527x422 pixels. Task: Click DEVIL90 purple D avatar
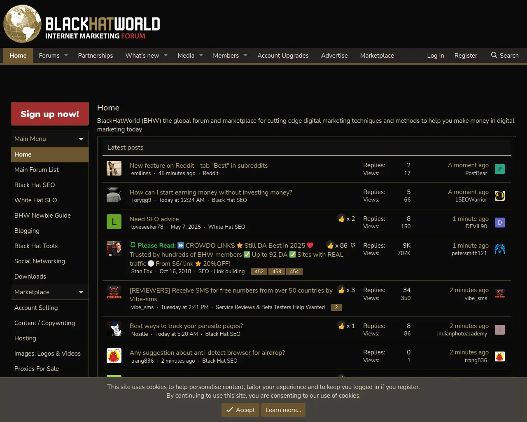click(x=500, y=223)
